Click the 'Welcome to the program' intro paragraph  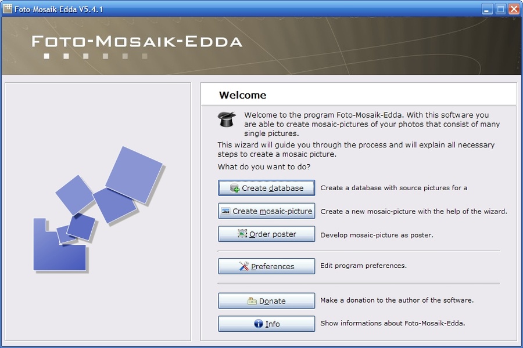pos(372,124)
